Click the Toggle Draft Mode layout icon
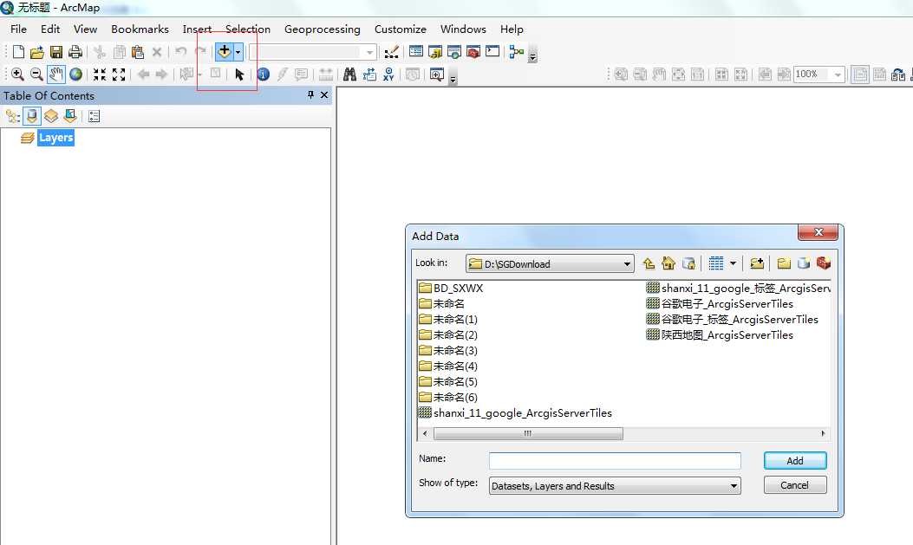Viewport: 913px width, 545px height. point(859,75)
